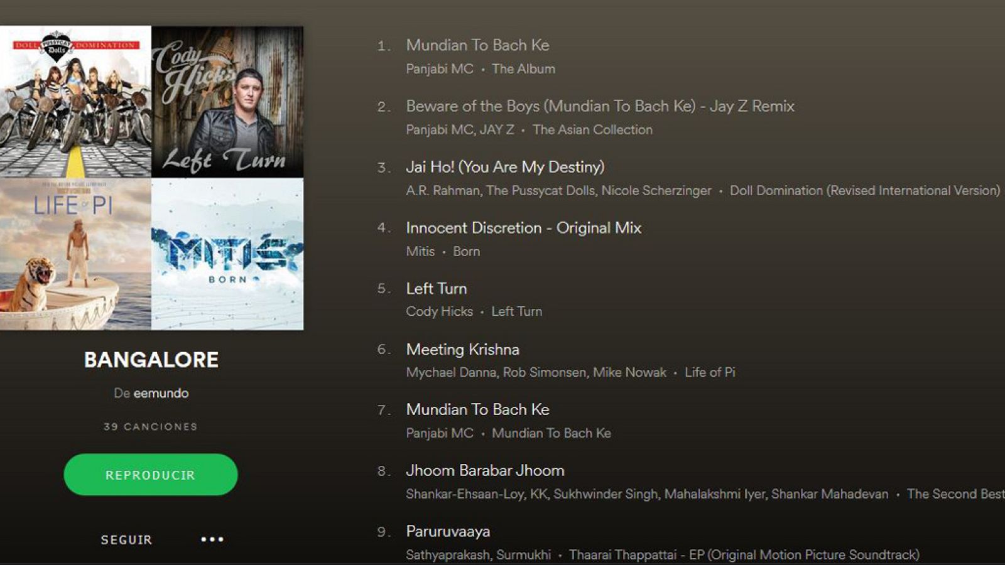Click the green REPRODUCIR play button
1005x565 pixels.
click(151, 475)
